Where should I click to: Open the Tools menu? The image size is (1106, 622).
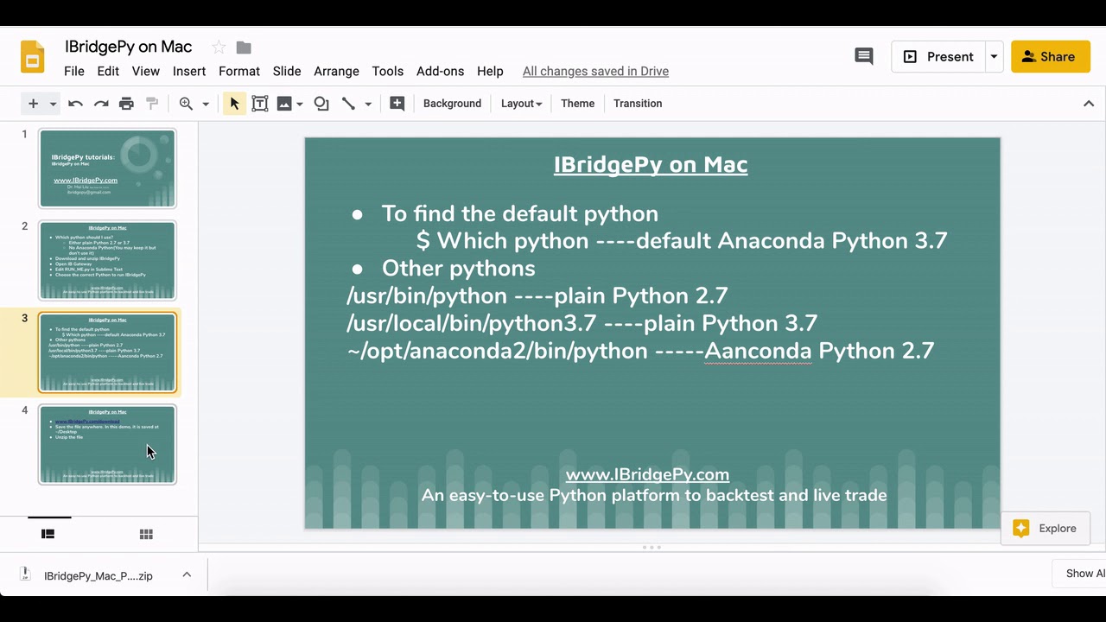pyautogui.click(x=388, y=72)
